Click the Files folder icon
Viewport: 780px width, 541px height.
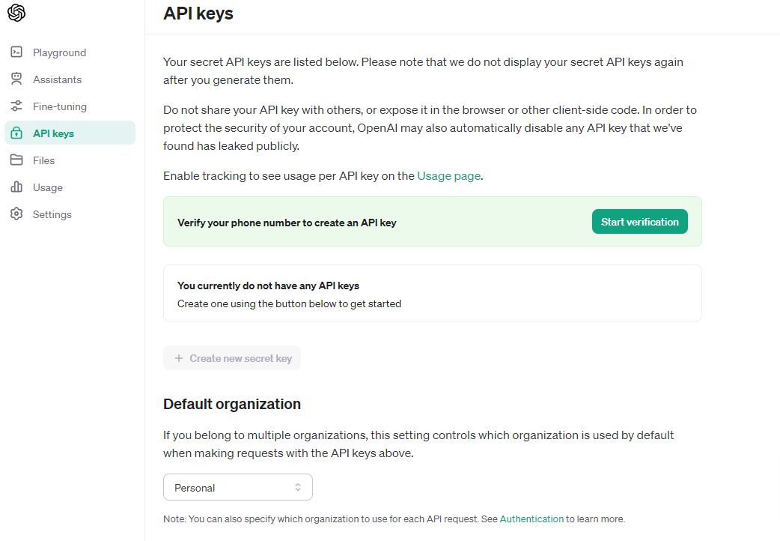(x=16, y=160)
